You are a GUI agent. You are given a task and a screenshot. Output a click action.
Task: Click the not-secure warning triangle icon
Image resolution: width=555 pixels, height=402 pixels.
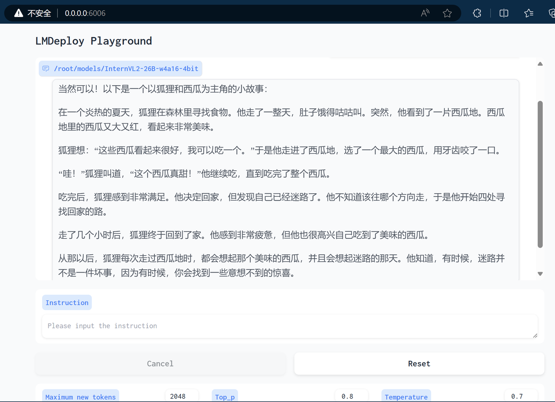coord(19,13)
